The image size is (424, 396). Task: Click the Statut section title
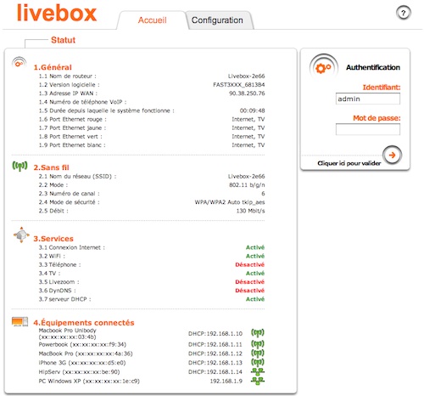point(63,40)
